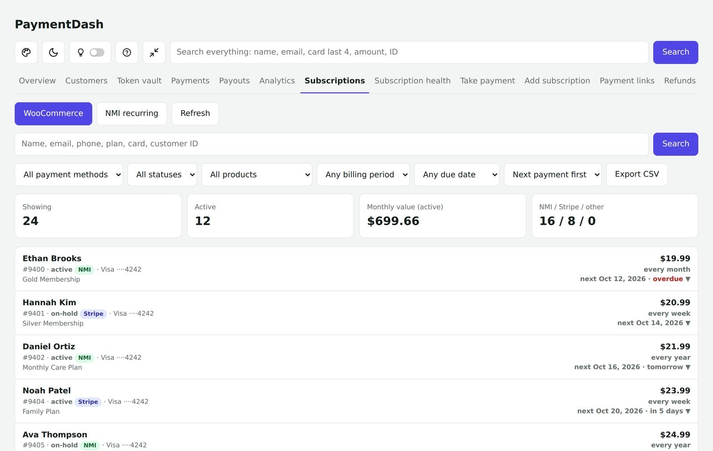Click the Ava Thompson name
The width and height of the screenshot is (713, 451).
pyautogui.click(x=55, y=435)
